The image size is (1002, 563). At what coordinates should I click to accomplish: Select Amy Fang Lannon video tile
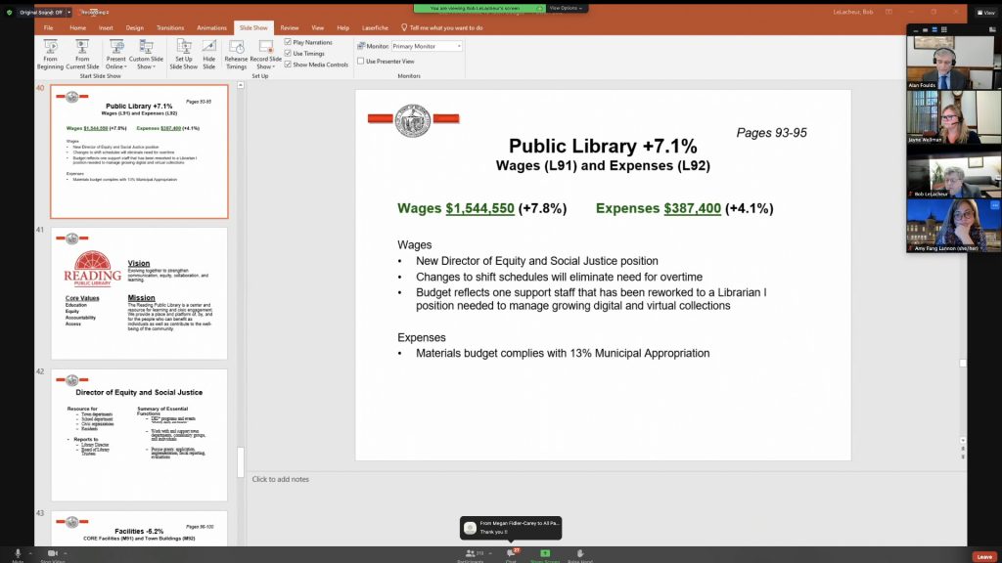(953, 226)
